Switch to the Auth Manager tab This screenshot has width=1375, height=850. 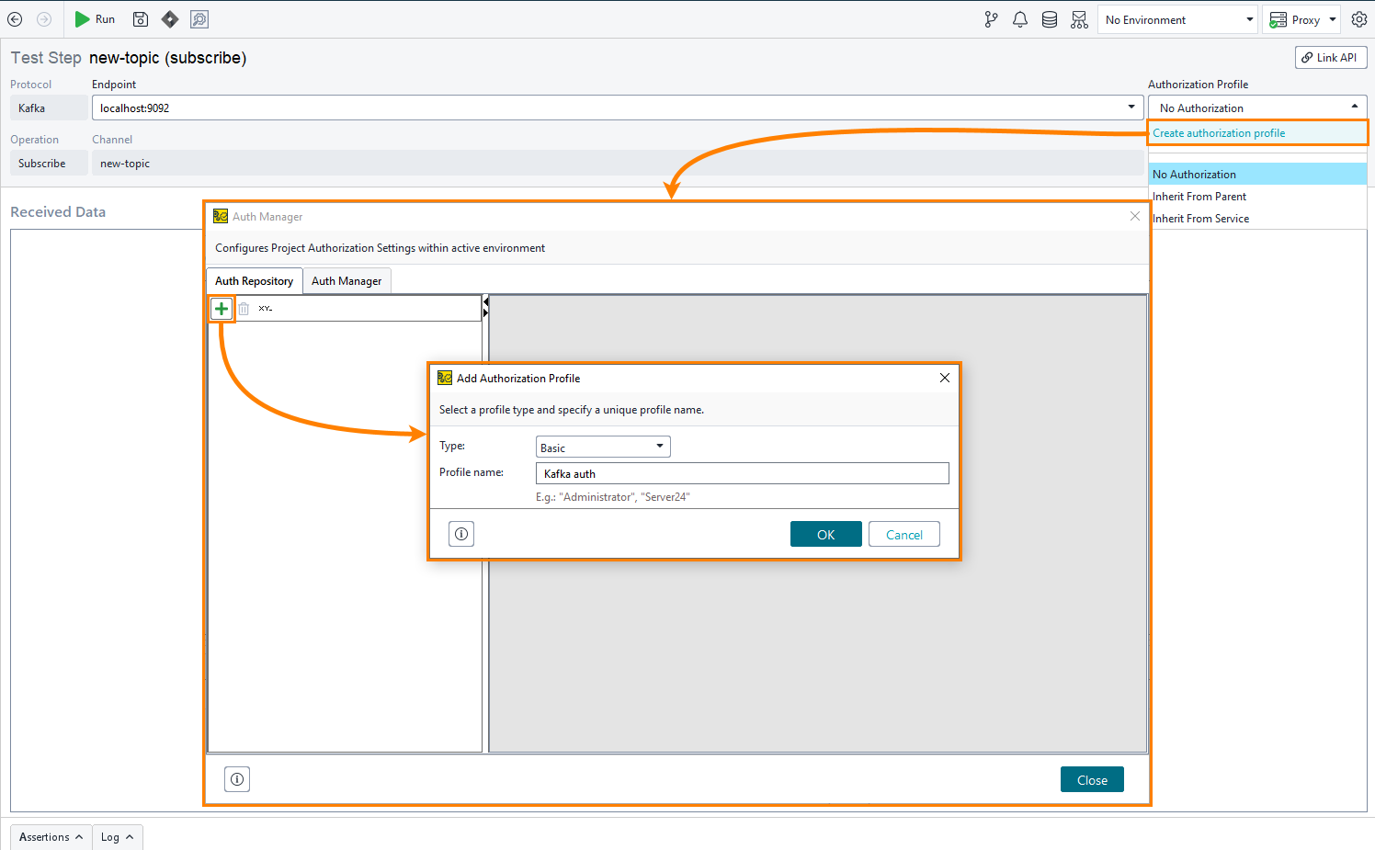click(x=347, y=280)
